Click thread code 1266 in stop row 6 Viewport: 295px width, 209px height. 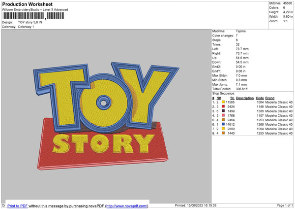click(x=260, y=125)
